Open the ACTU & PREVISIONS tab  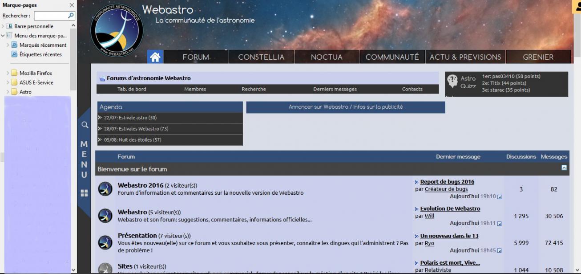(x=465, y=57)
